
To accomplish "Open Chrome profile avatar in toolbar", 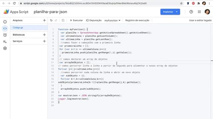I will click(204, 3).
